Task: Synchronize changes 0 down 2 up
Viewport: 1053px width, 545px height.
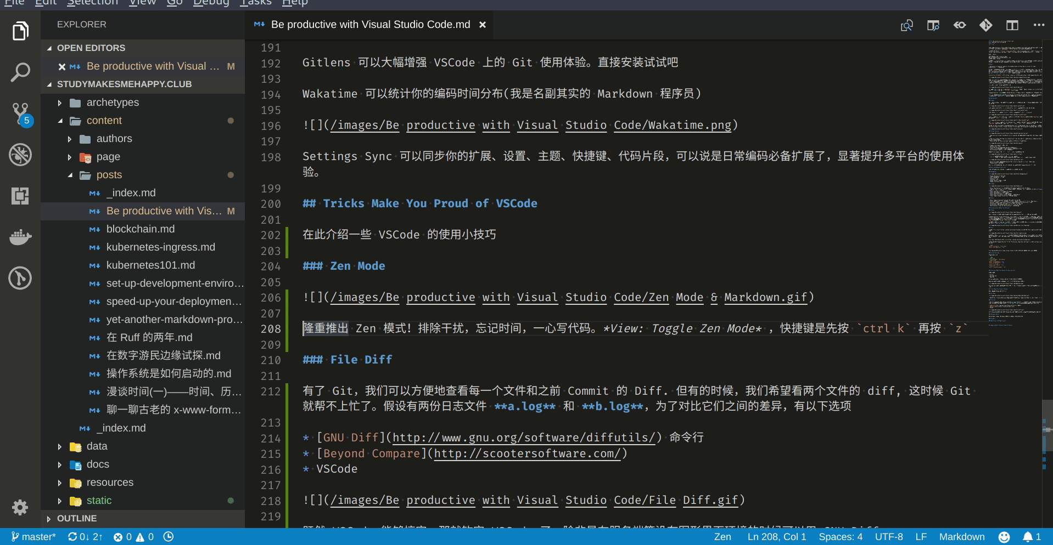Action: tap(85, 537)
